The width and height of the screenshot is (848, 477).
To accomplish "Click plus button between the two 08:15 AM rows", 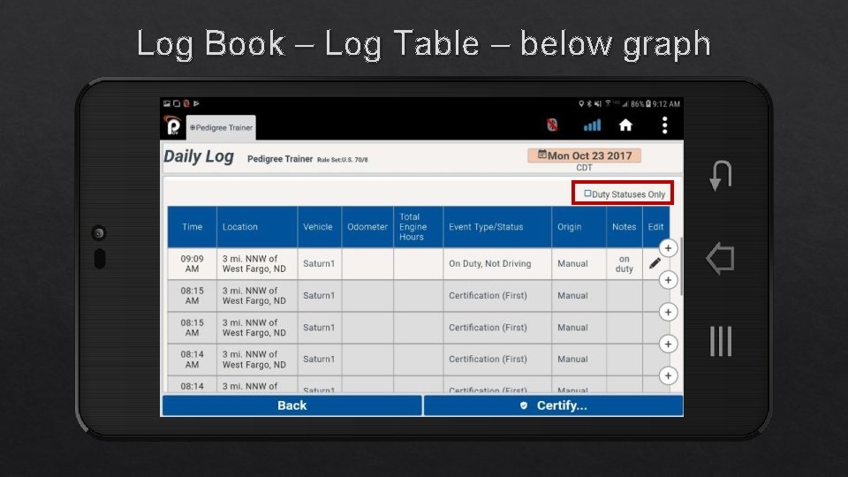I will (668, 312).
